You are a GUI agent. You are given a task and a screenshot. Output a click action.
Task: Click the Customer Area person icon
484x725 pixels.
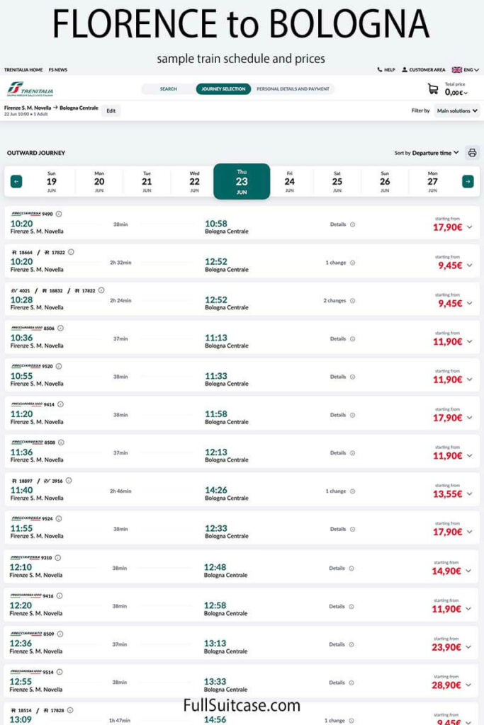click(405, 70)
